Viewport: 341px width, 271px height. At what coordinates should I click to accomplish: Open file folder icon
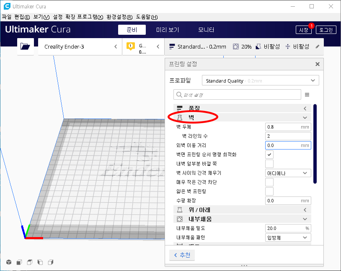point(25,46)
